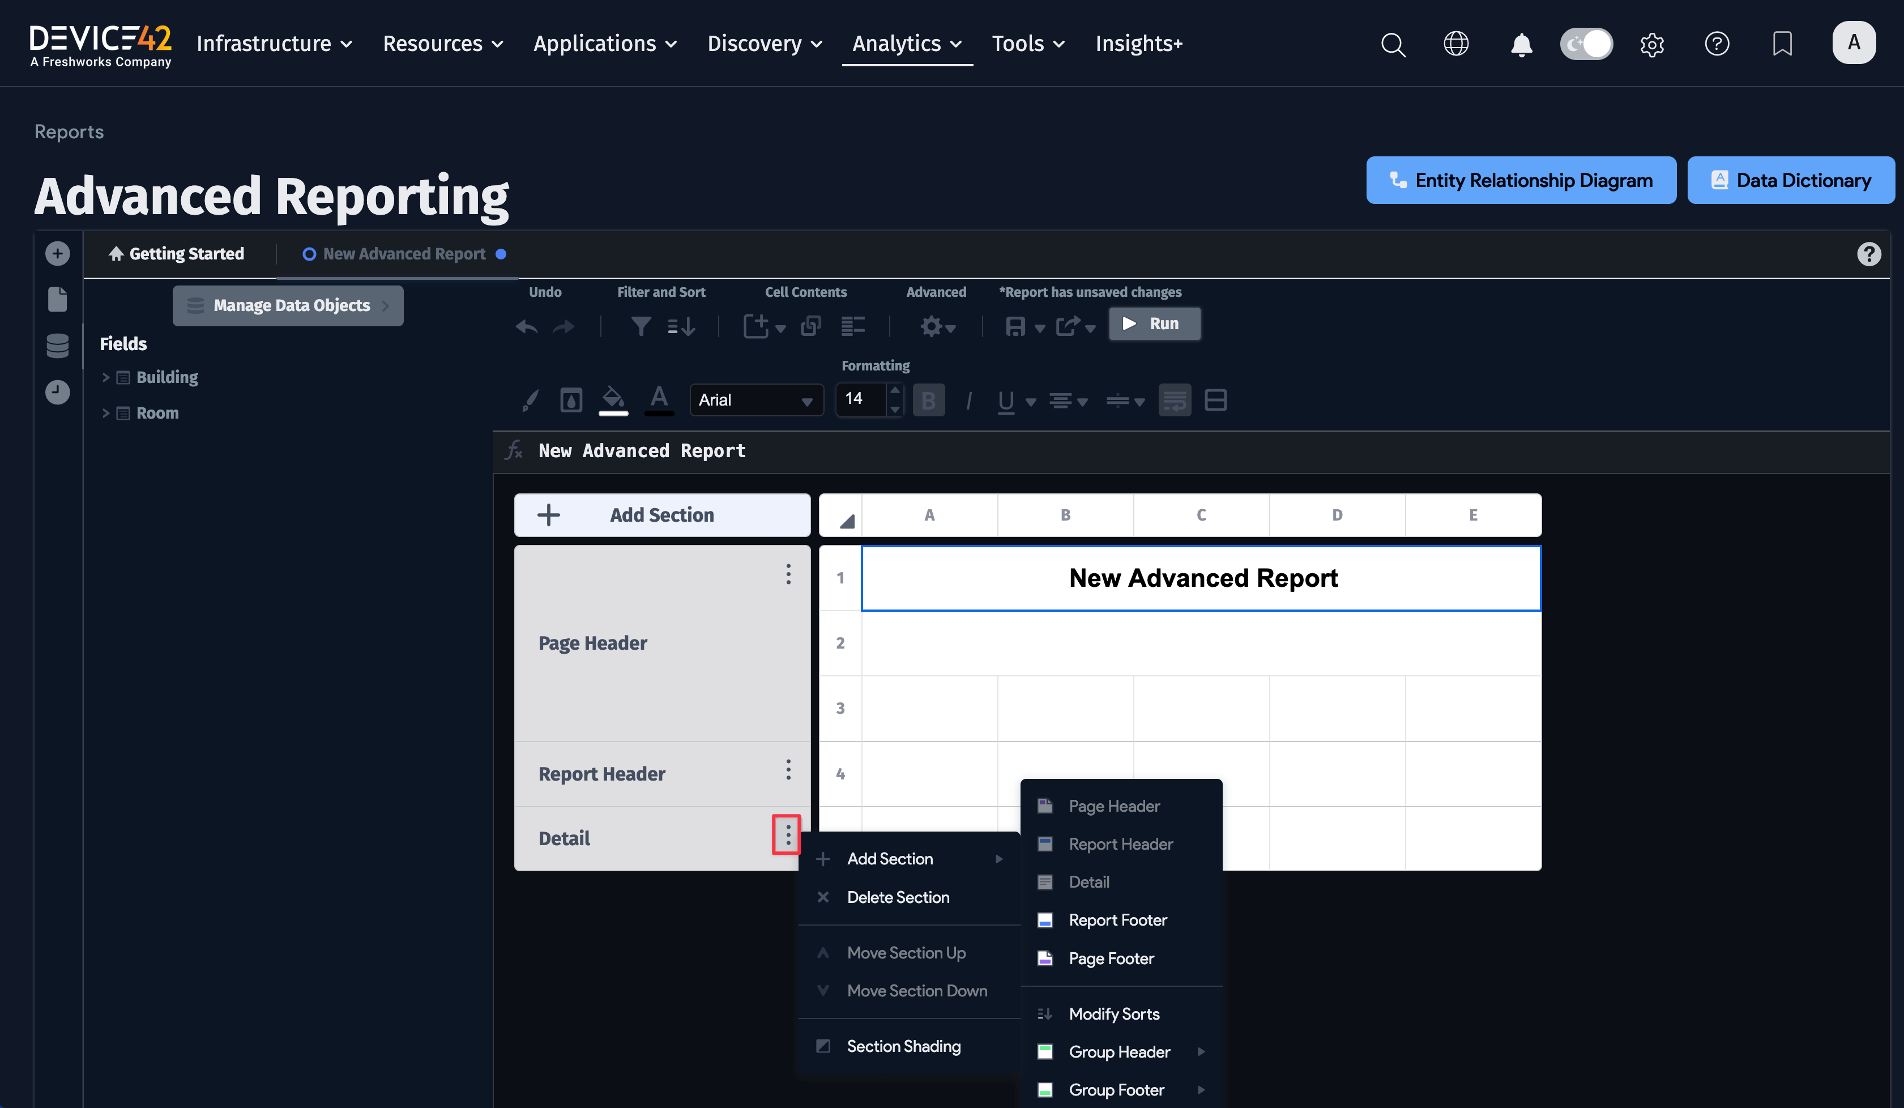The height and width of the screenshot is (1108, 1904).
Task: Open Report Header section options menu
Action: click(x=788, y=769)
